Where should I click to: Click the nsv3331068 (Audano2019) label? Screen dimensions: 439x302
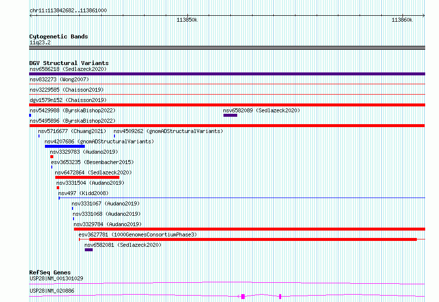pos(107,214)
